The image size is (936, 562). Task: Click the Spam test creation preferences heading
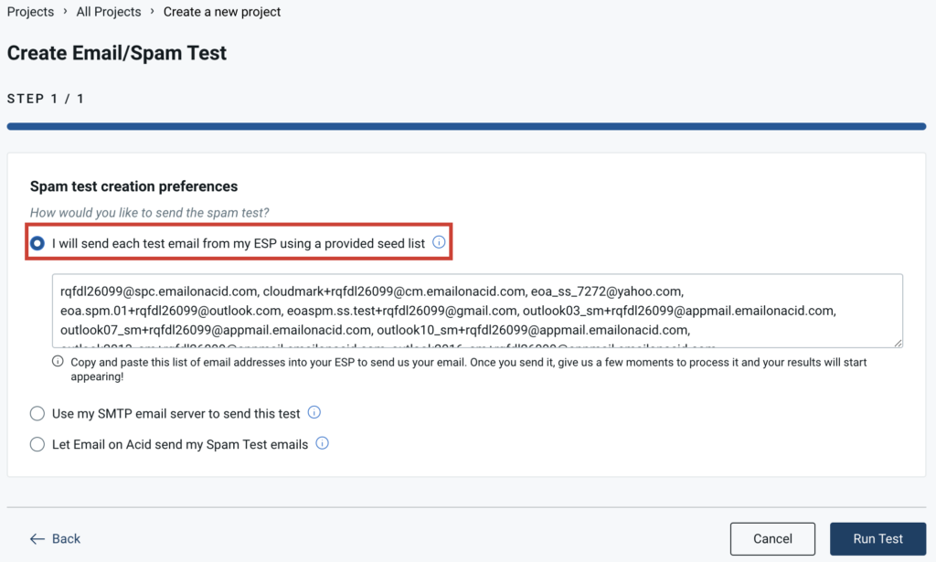pyautogui.click(x=133, y=186)
